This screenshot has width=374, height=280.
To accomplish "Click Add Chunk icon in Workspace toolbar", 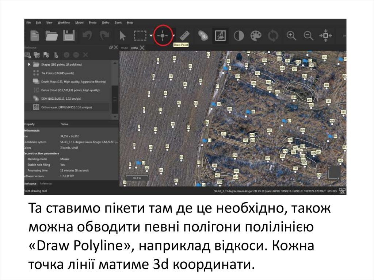I will point(28,55).
